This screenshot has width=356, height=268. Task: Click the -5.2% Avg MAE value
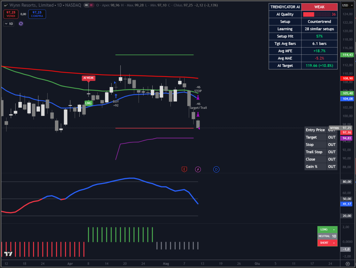(319, 58)
